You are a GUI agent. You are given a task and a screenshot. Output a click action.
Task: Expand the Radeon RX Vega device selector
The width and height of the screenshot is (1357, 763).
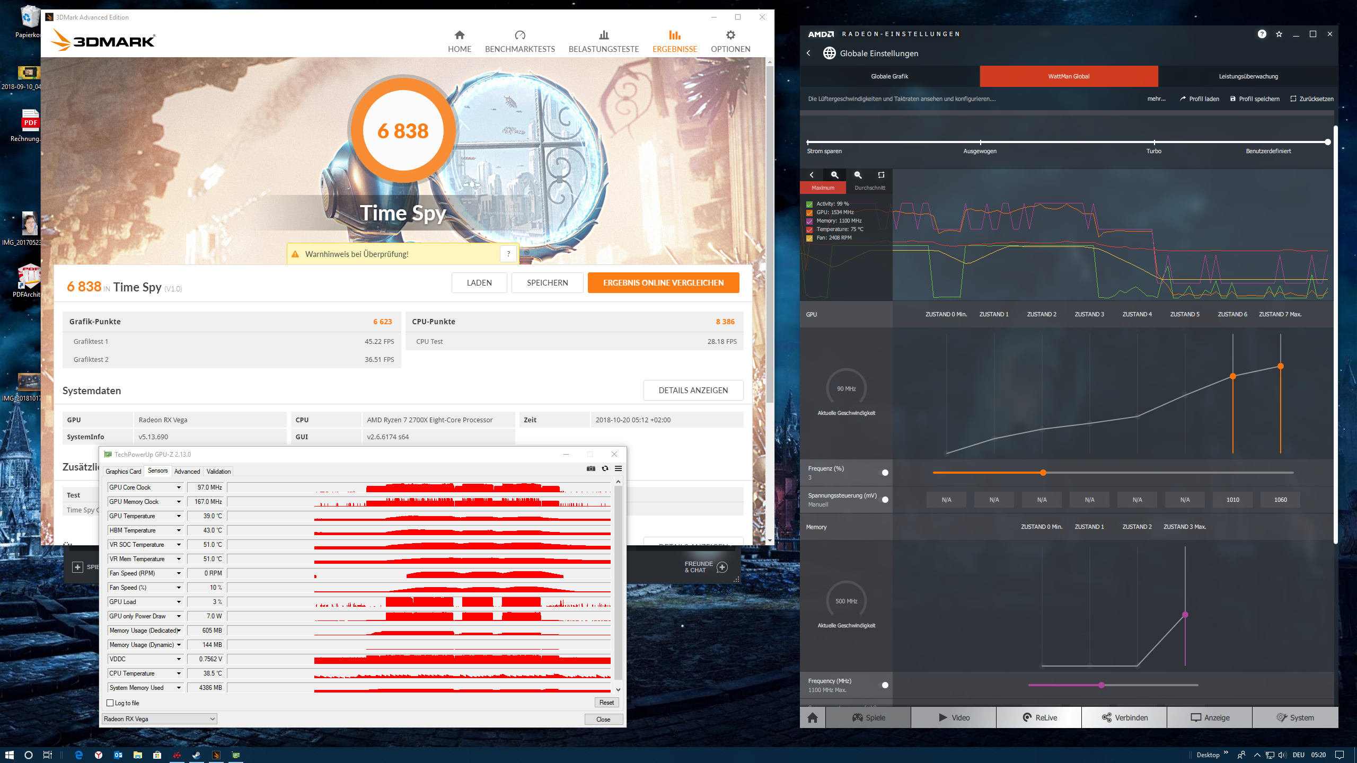pyautogui.click(x=212, y=719)
